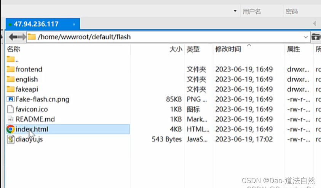Click the Fake-flash.cn.png image icon

(x=10, y=99)
